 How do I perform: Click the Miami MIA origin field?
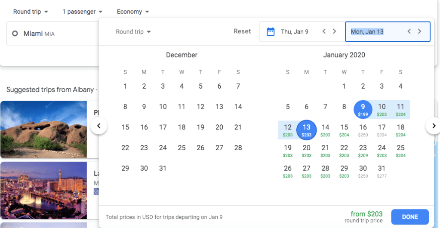point(52,34)
